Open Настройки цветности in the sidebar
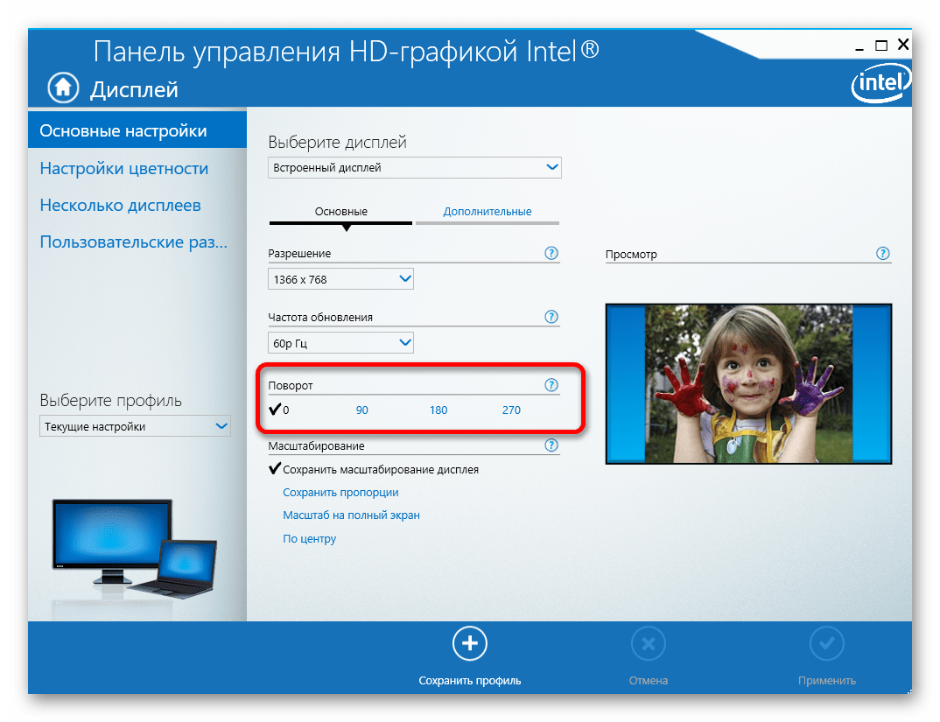This screenshot has height=722, width=940. [124, 169]
